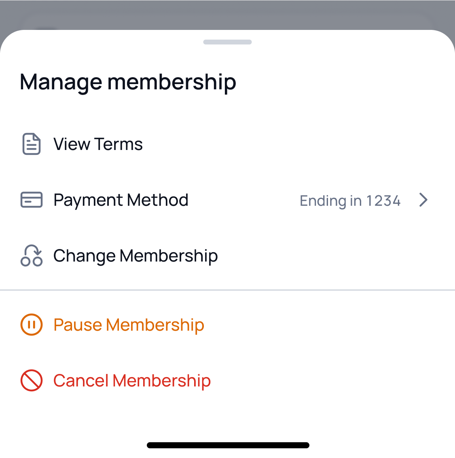Screen dimensions: 455x458
Task: Click the black home indicator bar
Action: 228,445
